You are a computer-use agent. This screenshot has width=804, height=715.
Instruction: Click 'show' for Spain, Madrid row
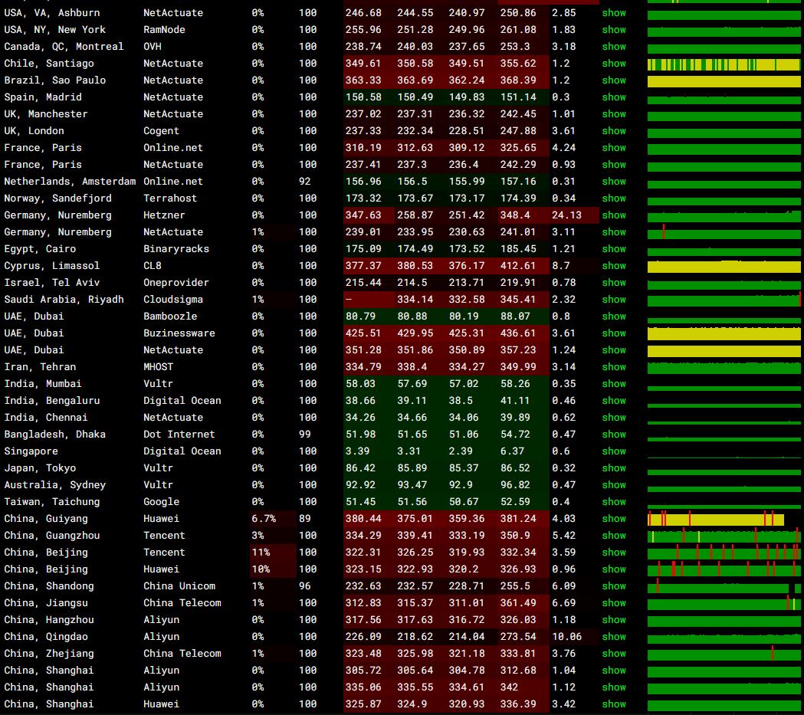point(614,97)
